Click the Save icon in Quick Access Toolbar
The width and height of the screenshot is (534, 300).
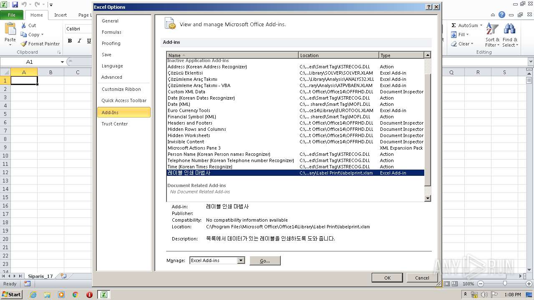point(15,5)
